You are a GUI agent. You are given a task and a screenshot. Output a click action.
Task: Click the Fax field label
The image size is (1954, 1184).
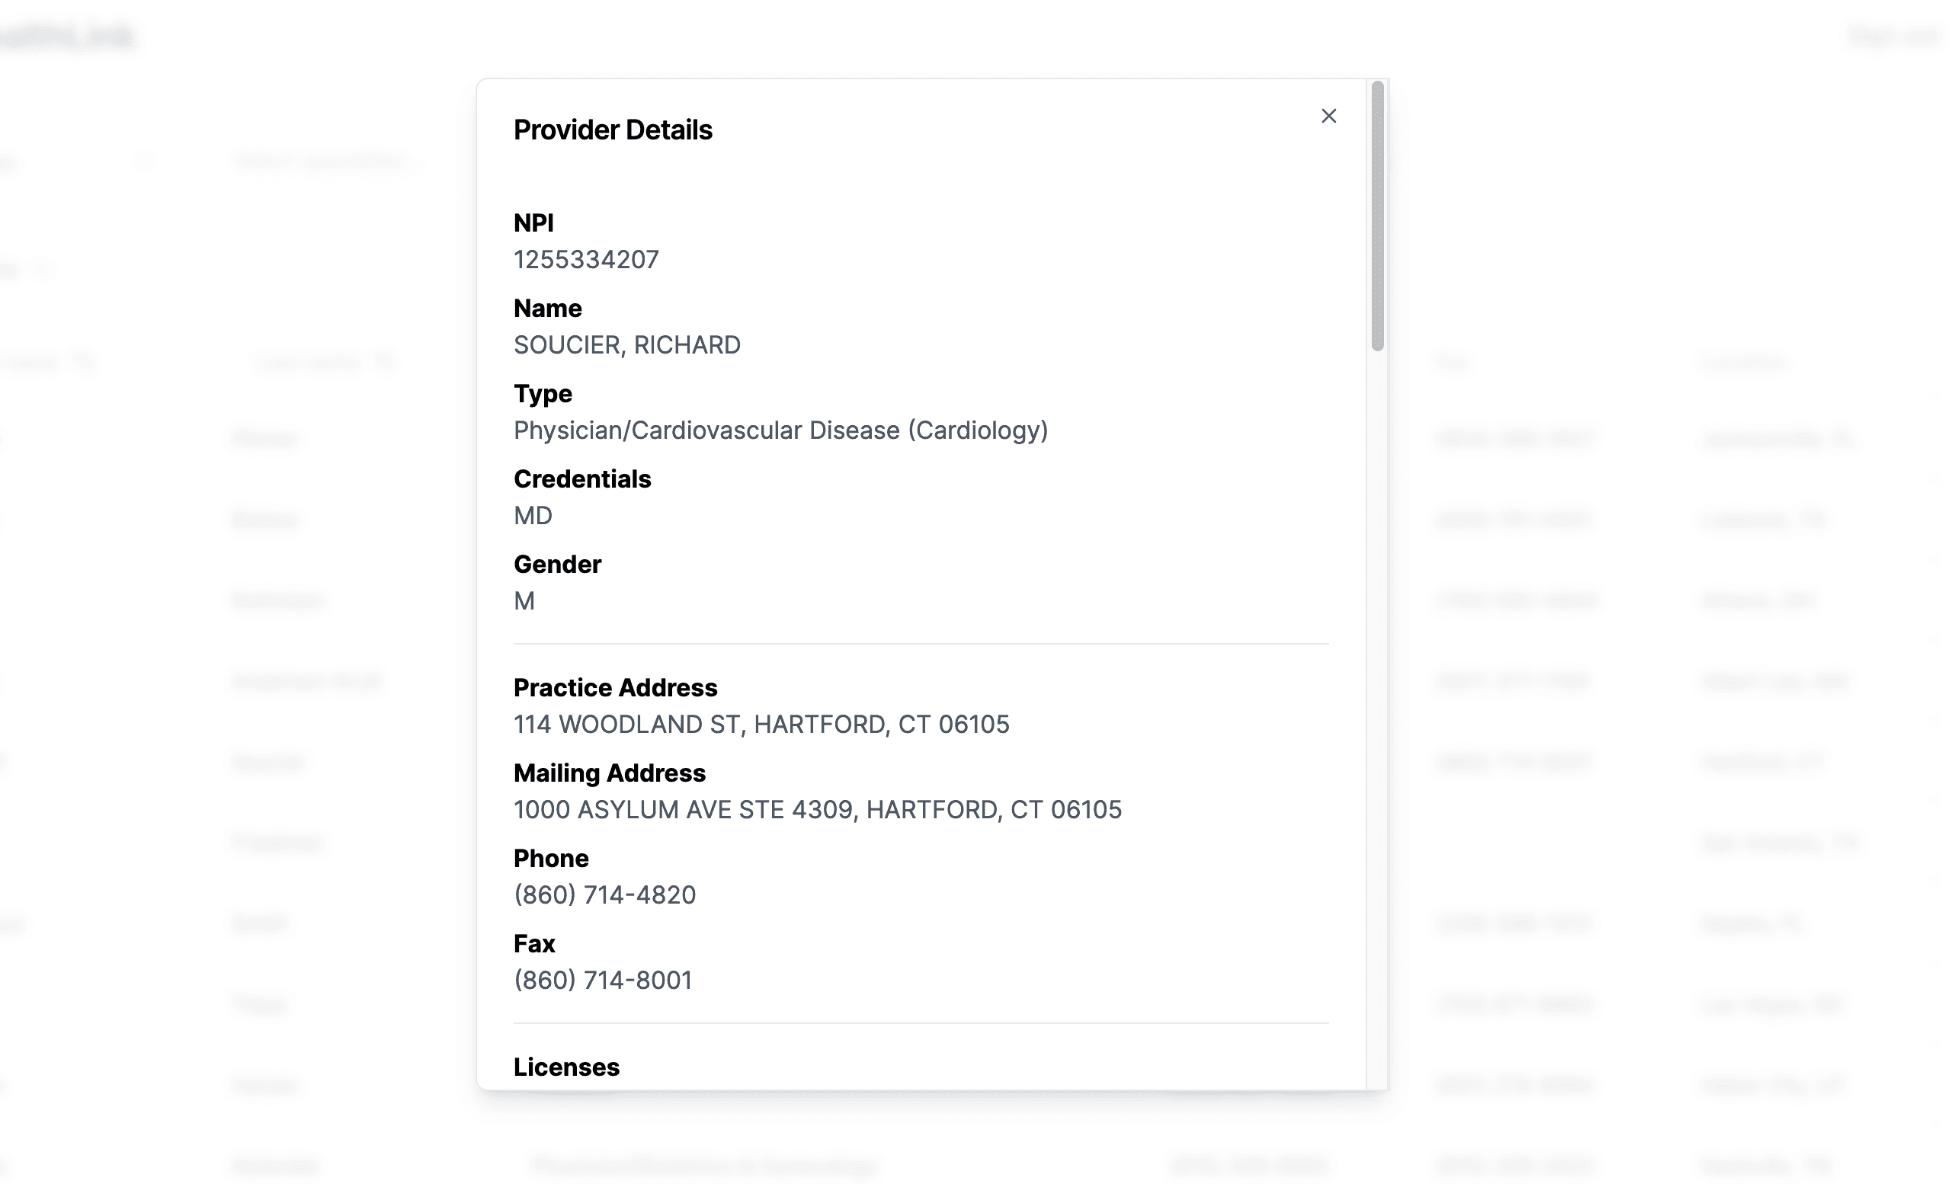533,944
